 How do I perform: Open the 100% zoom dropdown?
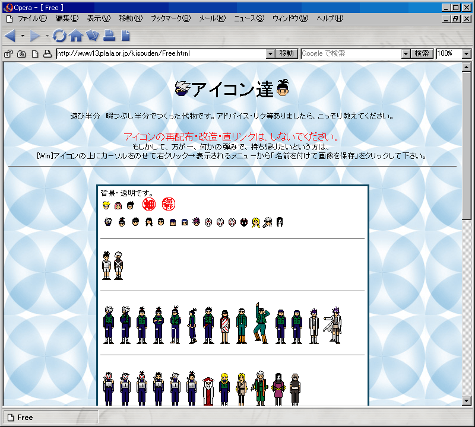467,54
